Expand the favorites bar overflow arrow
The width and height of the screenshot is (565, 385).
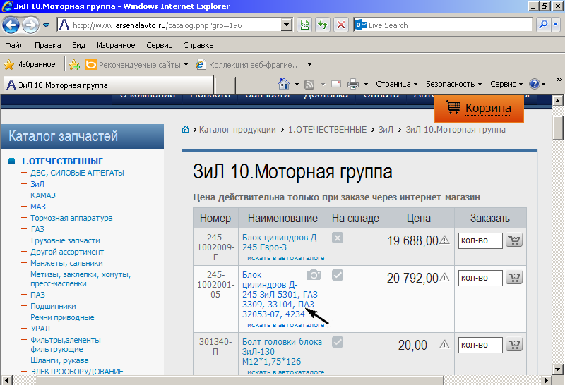point(309,65)
